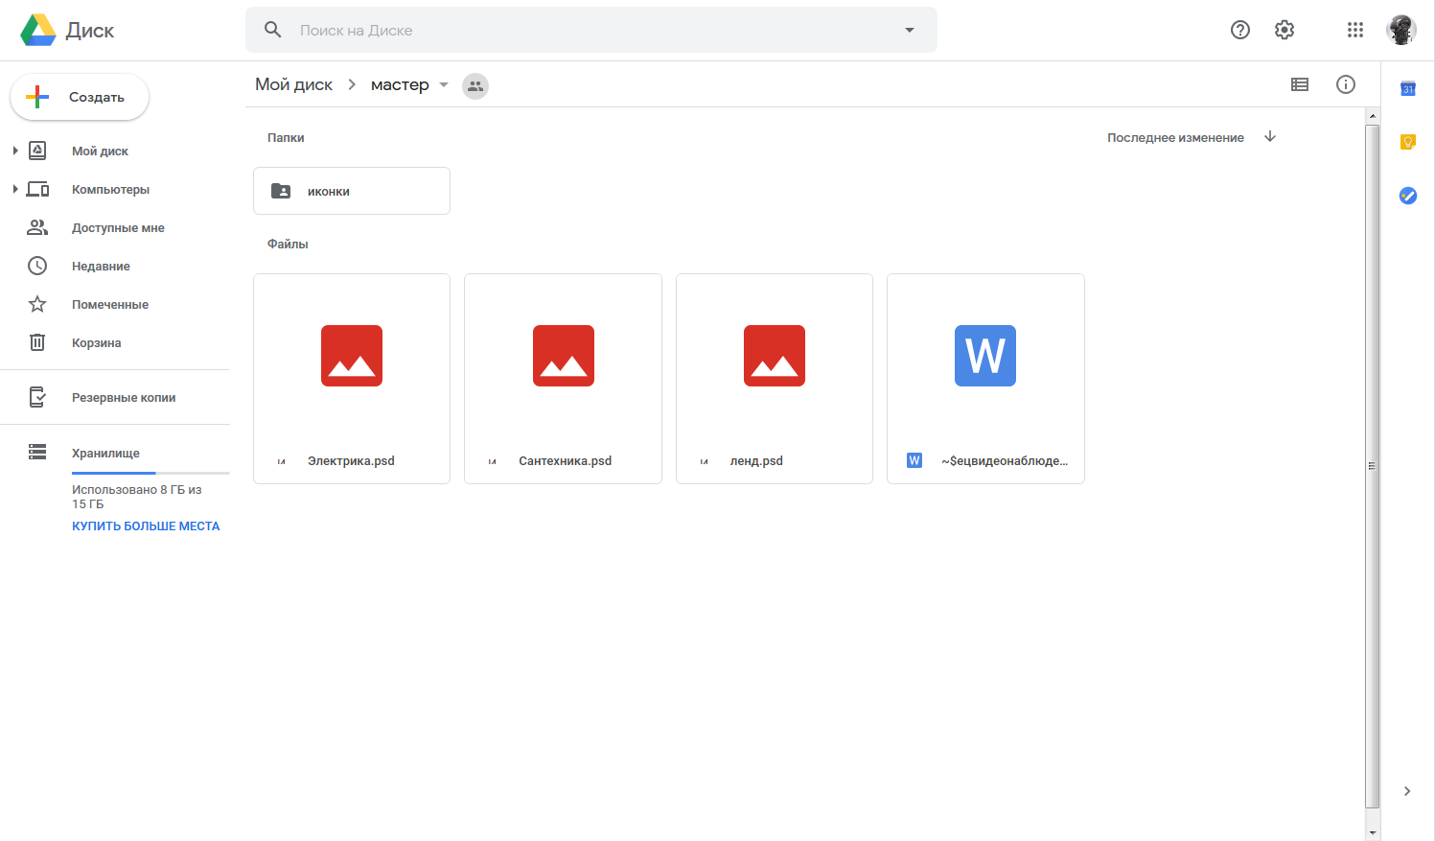Open the help question mark icon
Image resolution: width=1435 pixels, height=841 pixels.
point(1240,30)
